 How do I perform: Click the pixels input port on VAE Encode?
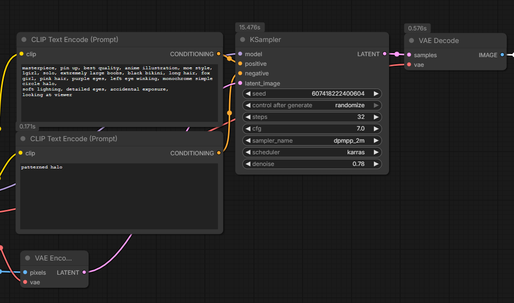click(25, 272)
